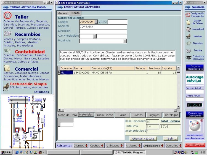Click the Dirección input field
Image resolution: width=207 pixels, height=155 pixels.
click(103, 31)
